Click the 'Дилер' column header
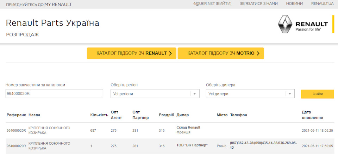Image resolution: width=338 pixels, height=157 pixels. 183,115
